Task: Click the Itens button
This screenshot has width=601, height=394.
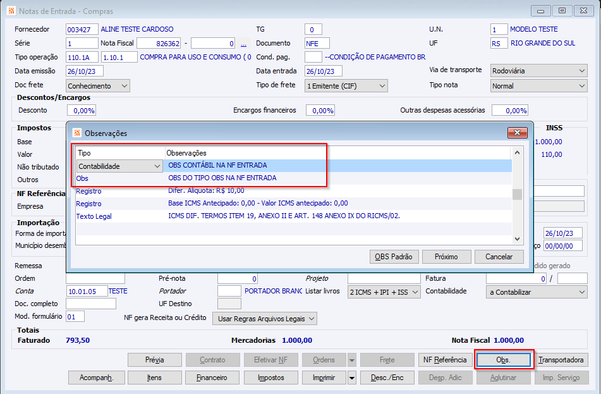Action: 155,378
